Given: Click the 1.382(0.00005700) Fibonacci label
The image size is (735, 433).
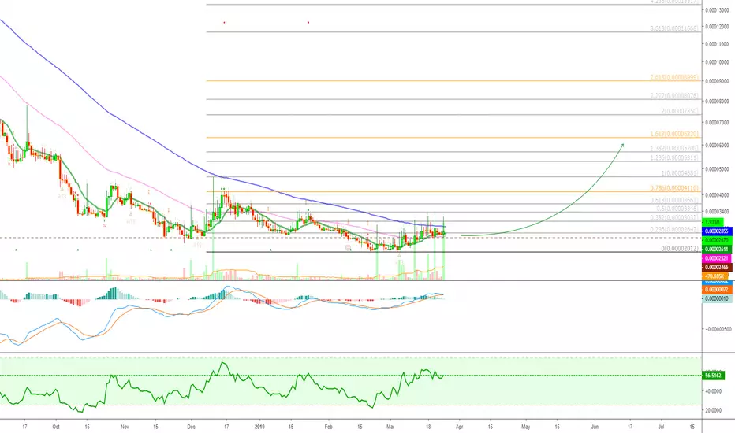Looking at the screenshot, I should coord(674,148).
